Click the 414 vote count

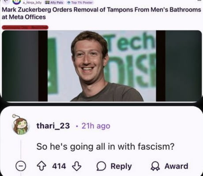[x=59, y=166]
